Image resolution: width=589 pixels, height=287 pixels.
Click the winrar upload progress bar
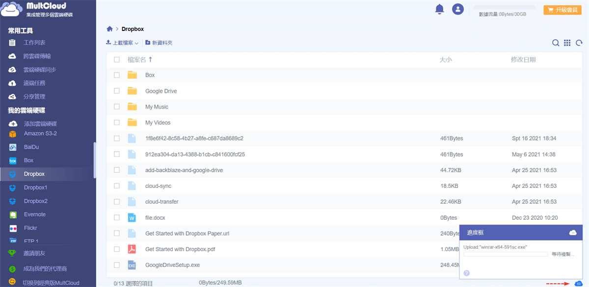click(x=506, y=254)
